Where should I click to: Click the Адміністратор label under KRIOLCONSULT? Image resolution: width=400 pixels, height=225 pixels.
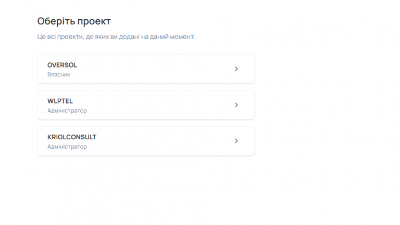(67, 147)
